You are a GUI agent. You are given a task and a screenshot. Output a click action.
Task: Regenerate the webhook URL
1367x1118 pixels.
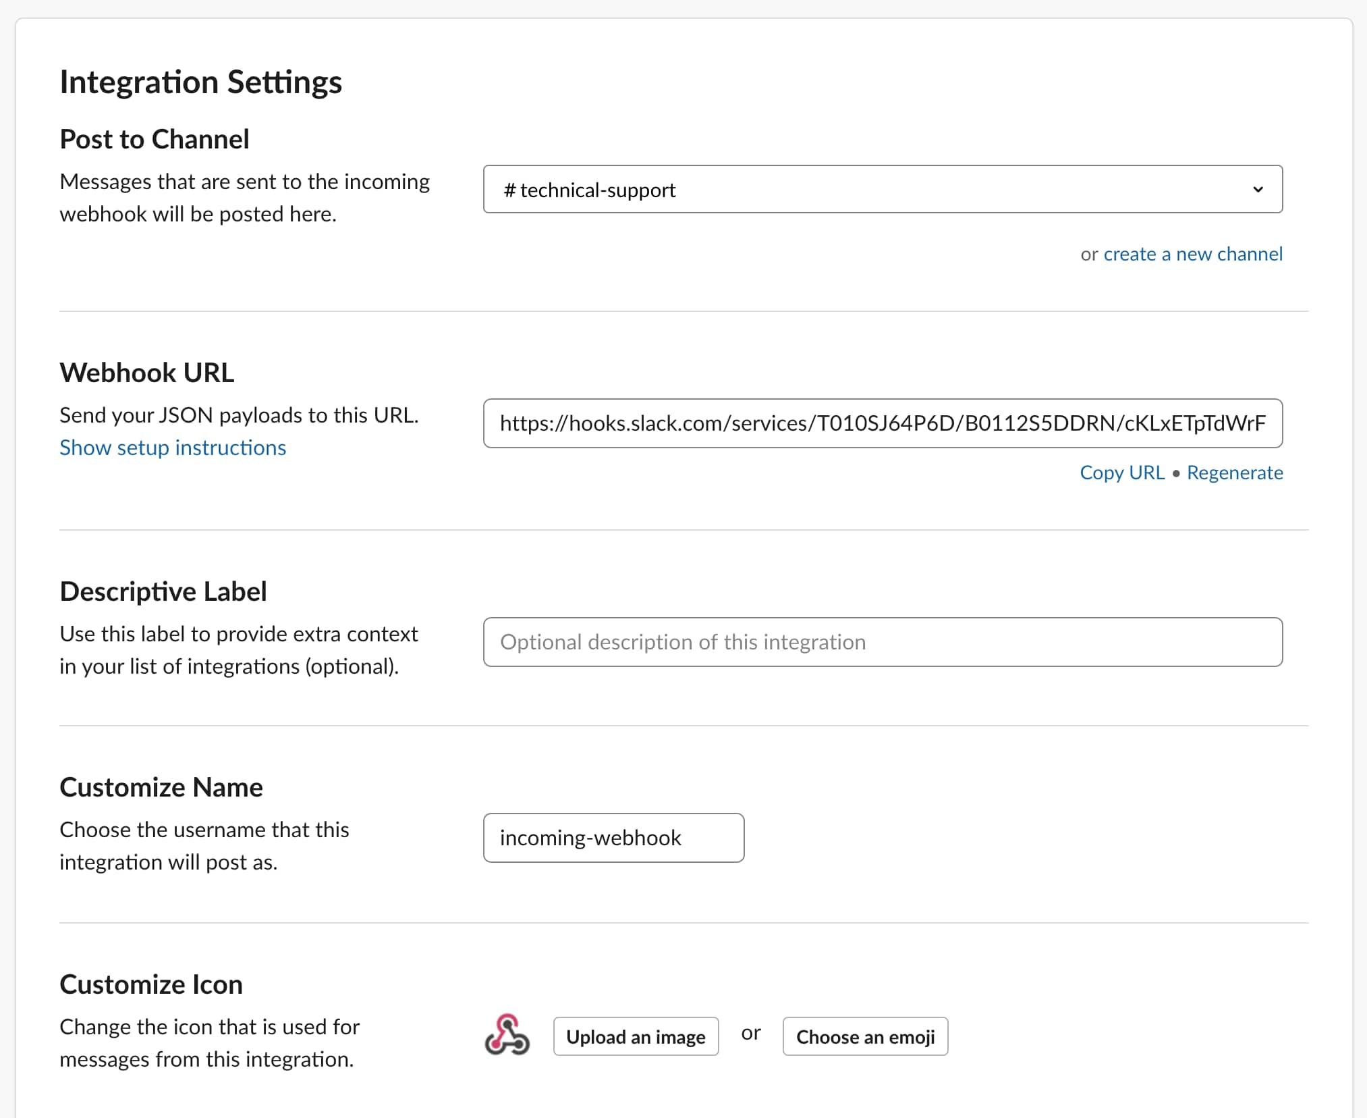pyautogui.click(x=1235, y=473)
